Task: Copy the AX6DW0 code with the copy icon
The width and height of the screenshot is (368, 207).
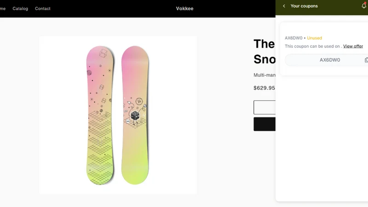Action: pos(366,60)
